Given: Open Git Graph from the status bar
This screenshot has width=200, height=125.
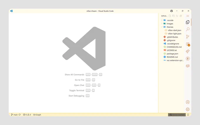Looking at the screenshot, I should pos(37,115).
